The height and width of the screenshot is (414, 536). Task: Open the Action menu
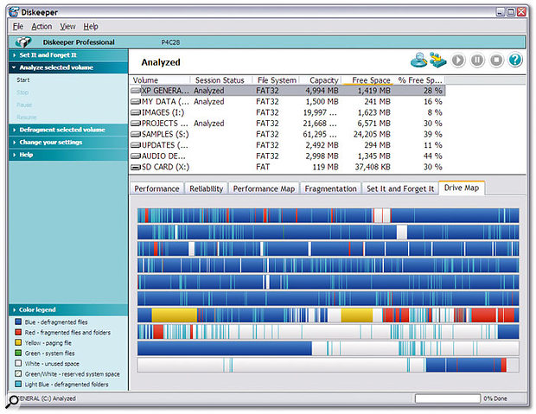(x=41, y=26)
